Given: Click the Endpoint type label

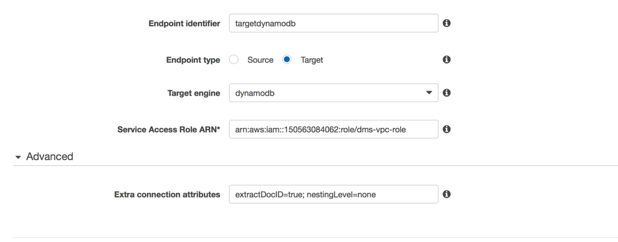Looking at the screenshot, I should click(193, 60).
